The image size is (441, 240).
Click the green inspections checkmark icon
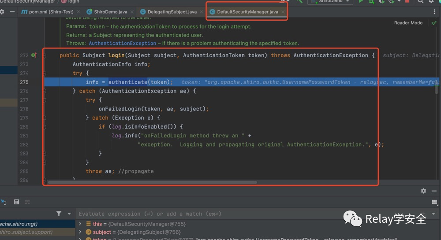(x=434, y=23)
